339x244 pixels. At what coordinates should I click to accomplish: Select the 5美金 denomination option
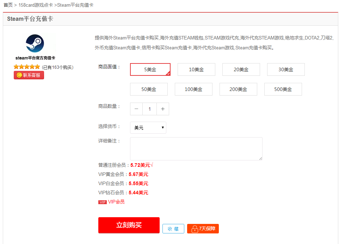pos(150,69)
